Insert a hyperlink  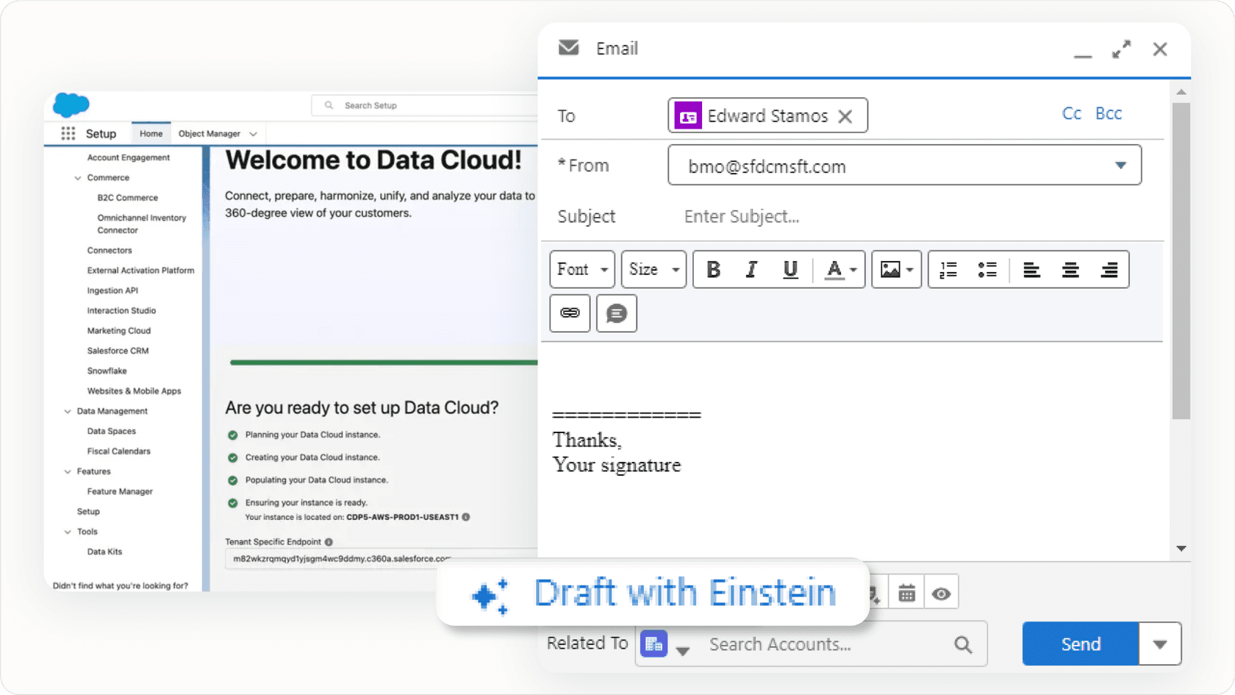click(569, 313)
